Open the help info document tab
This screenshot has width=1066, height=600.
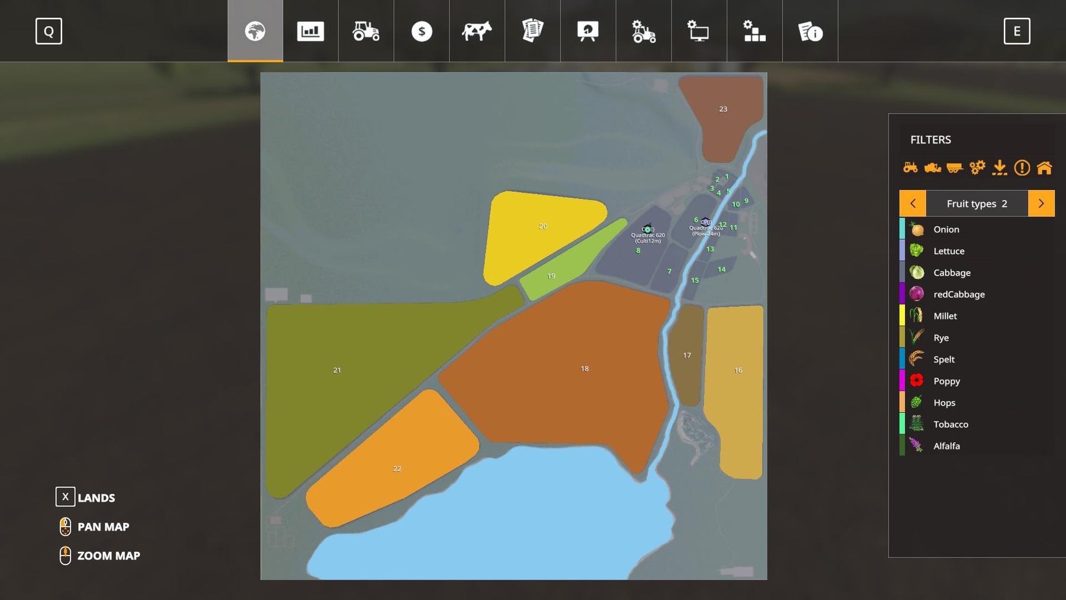(x=810, y=31)
